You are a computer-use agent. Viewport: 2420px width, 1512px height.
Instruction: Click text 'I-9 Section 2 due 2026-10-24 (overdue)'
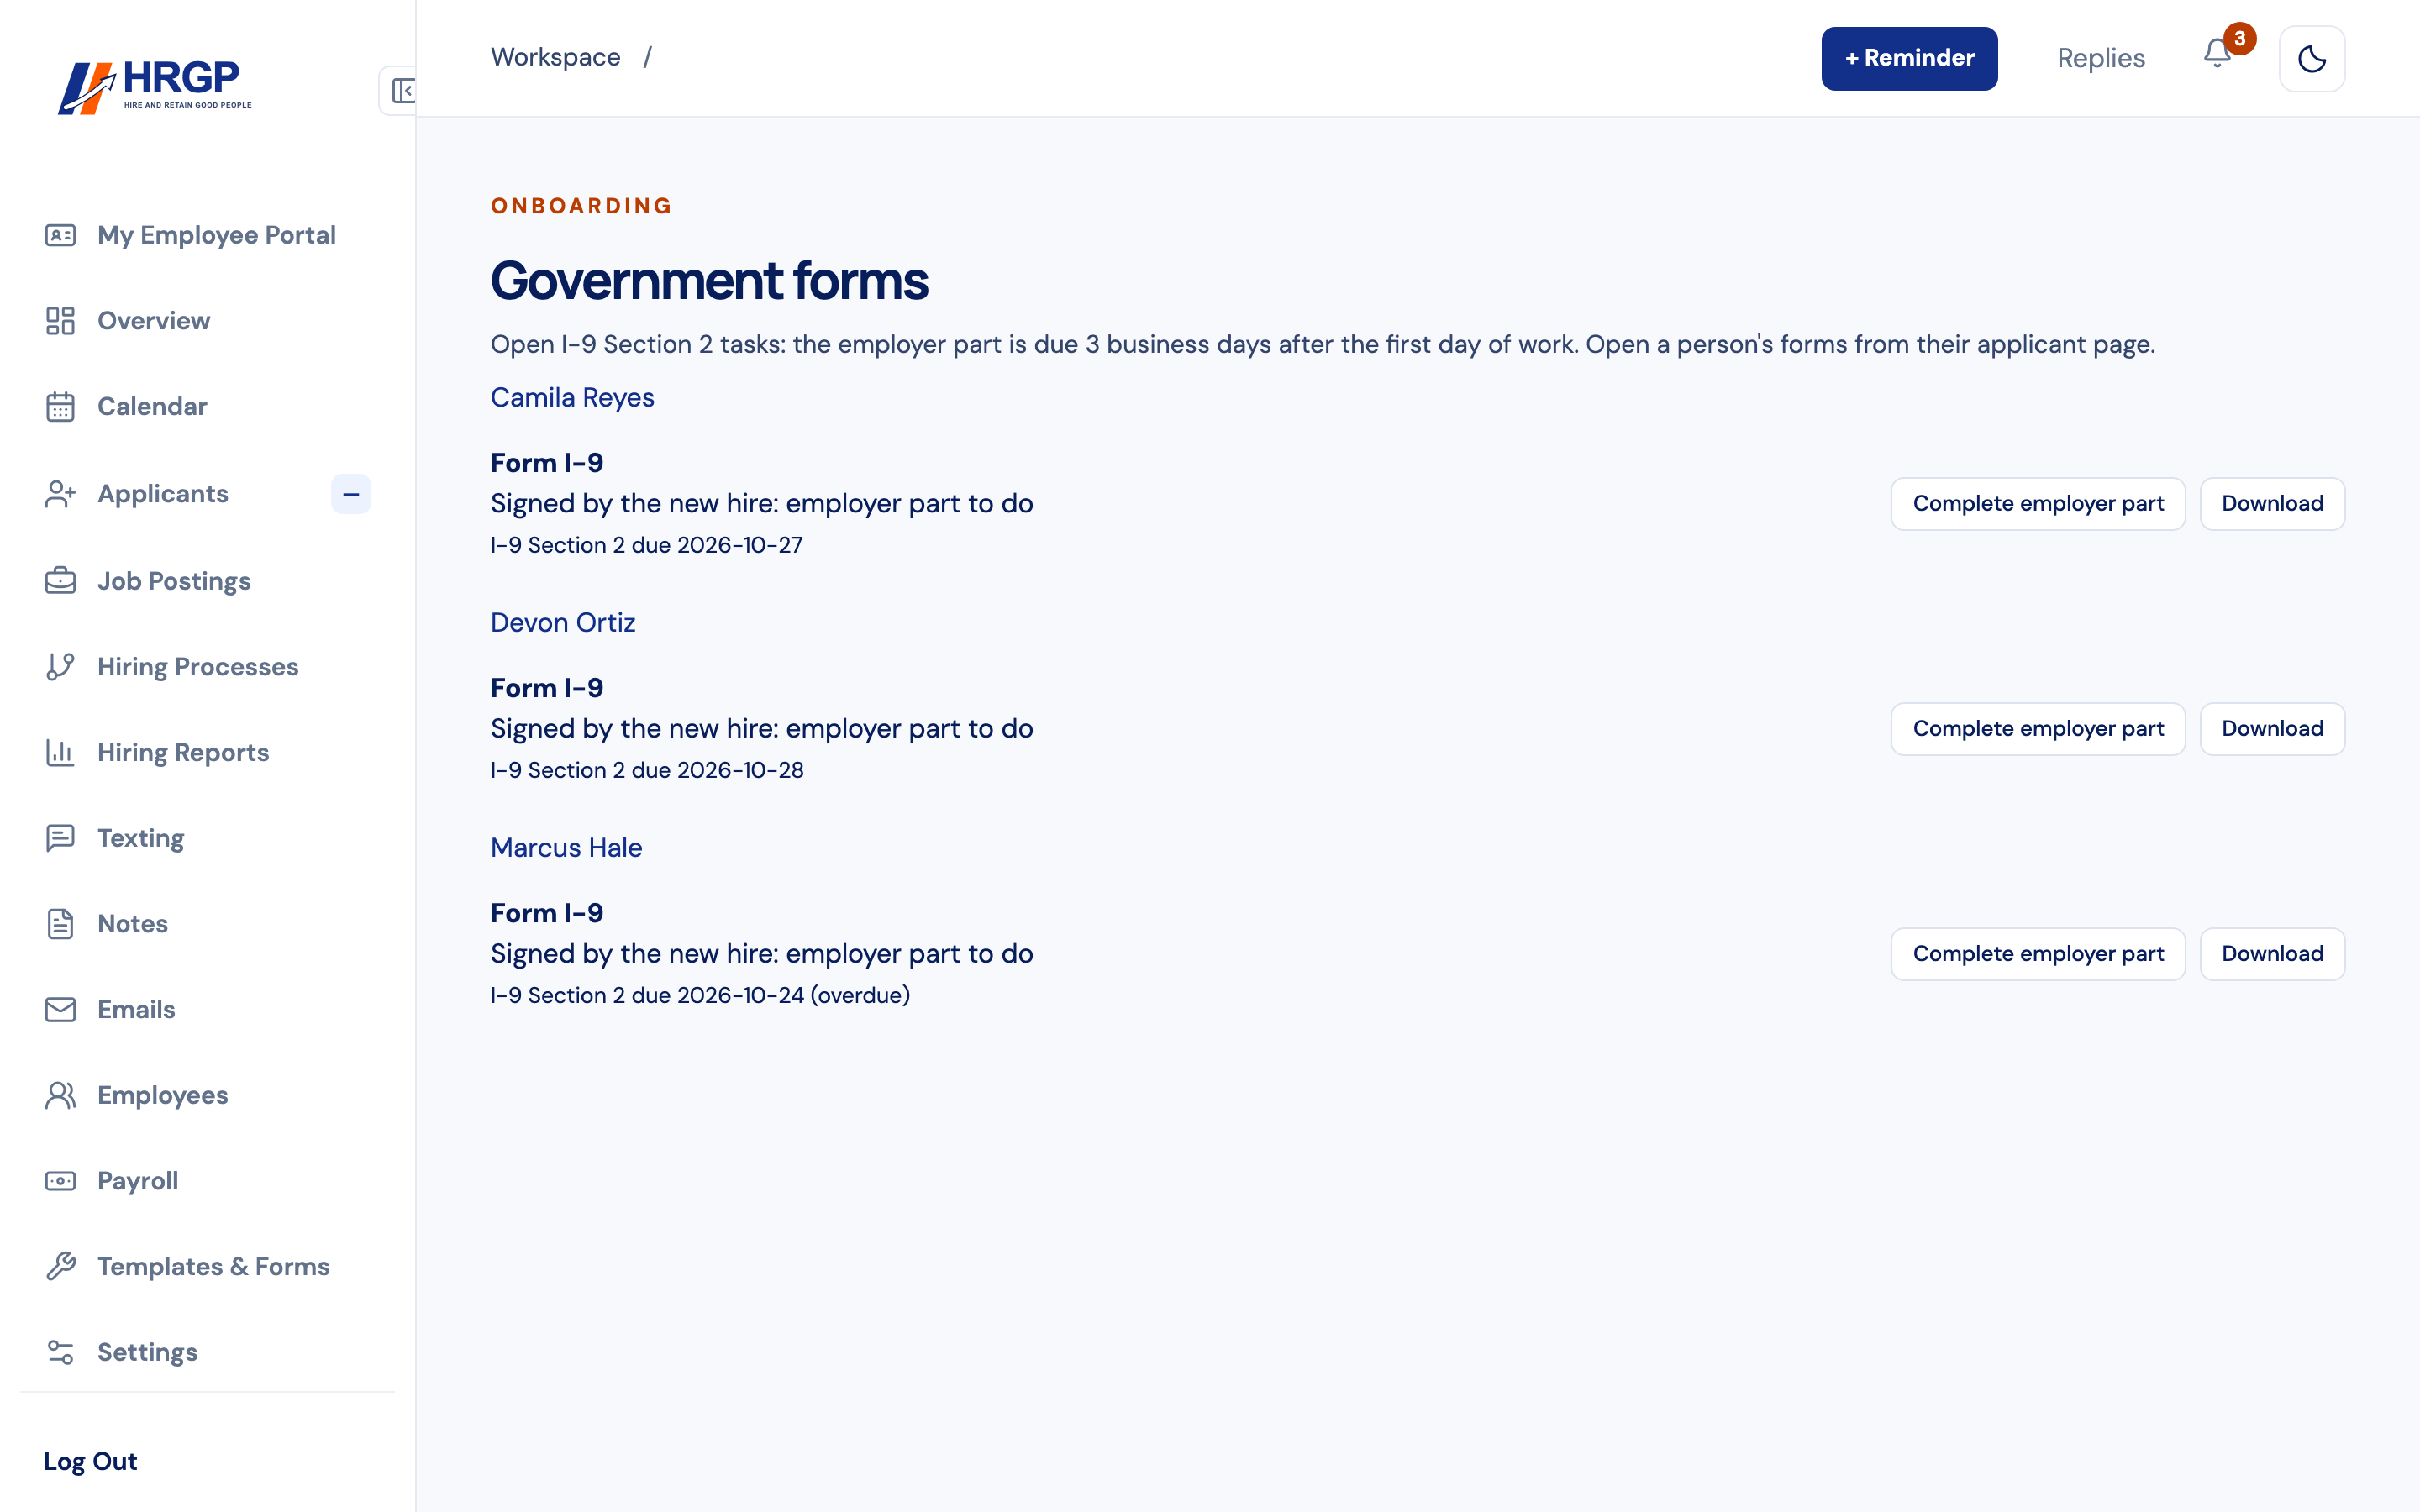click(x=700, y=996)
